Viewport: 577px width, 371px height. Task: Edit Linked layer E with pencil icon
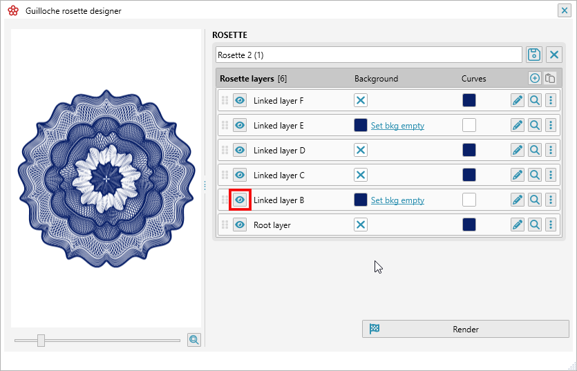point(518,125)
